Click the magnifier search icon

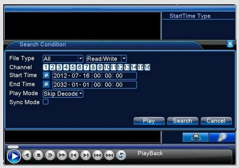click(222, 137)
